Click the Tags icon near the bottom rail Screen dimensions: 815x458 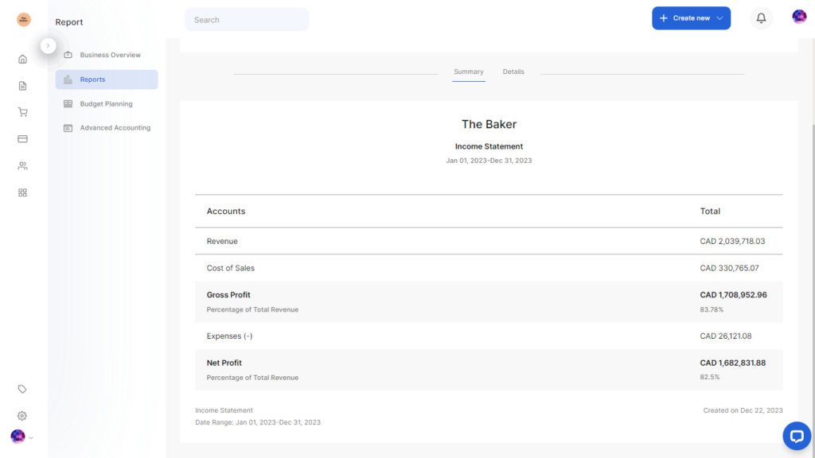[22, 389]
